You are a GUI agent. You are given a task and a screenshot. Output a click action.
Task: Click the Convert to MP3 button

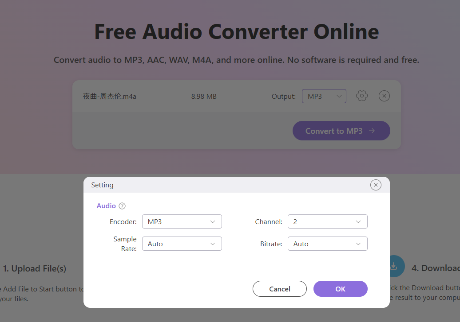(x=341, y=131)
